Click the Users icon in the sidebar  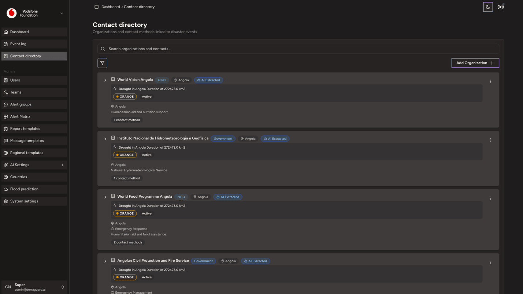click(6, 80)
